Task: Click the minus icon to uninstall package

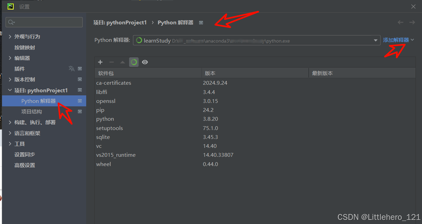Action: [x=111, y=62]
